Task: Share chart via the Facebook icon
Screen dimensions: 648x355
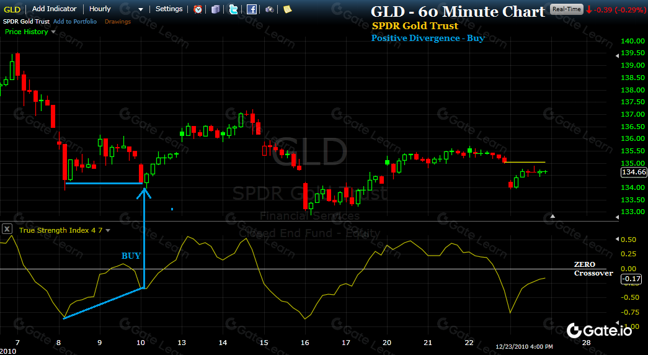Action: click(251, 9)
